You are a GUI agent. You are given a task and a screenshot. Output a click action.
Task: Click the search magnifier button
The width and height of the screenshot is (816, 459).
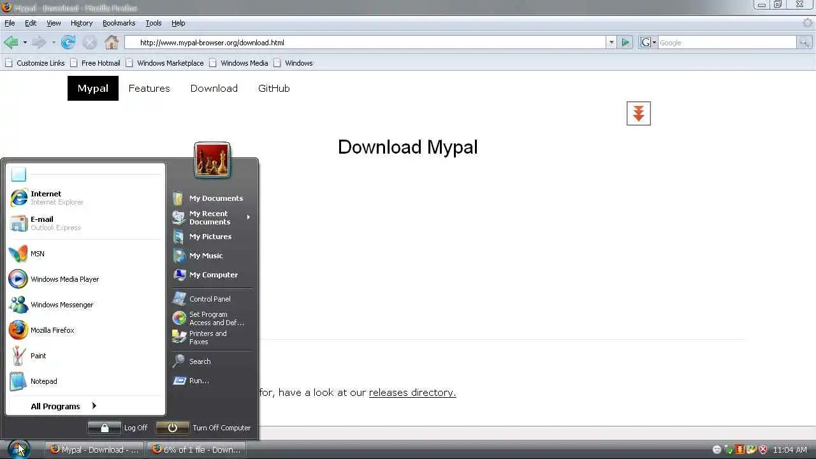(x=805, y=43)
